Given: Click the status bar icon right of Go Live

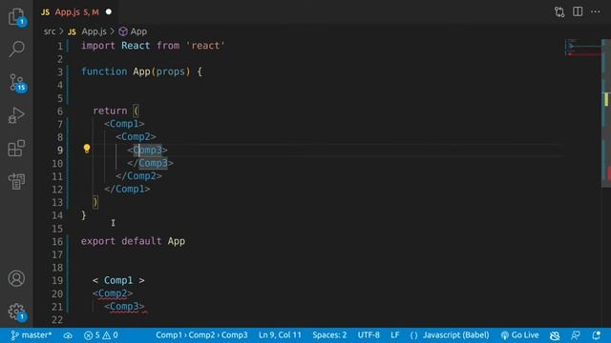Looking at the screenshot, I should (555, 335).
